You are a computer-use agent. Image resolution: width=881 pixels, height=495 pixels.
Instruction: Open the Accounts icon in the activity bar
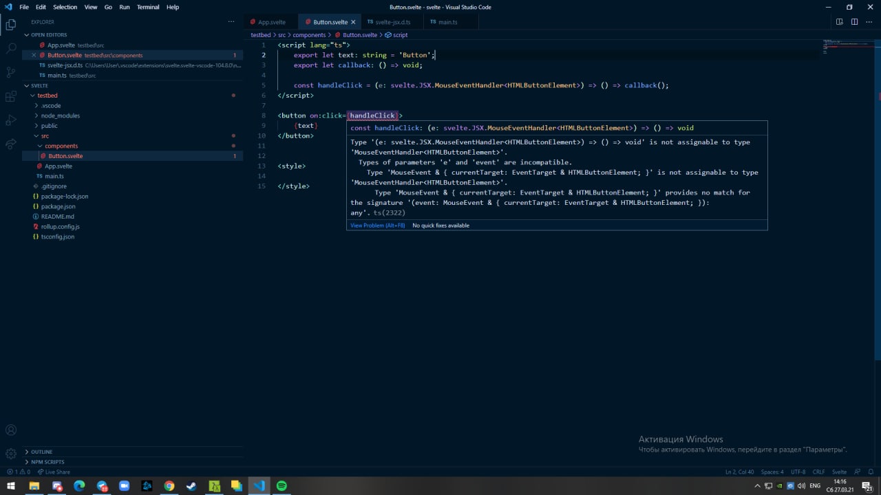(x=11, y=430)
